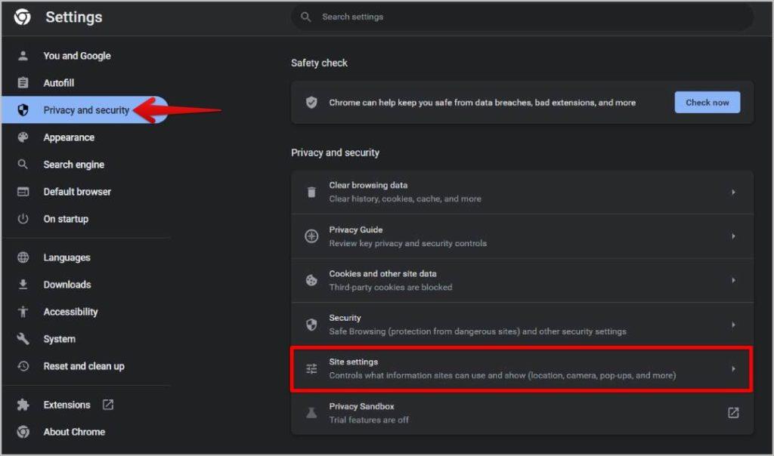Click the Accessibility figure icon
774x456 pixels.
click(x=23, y=312)
